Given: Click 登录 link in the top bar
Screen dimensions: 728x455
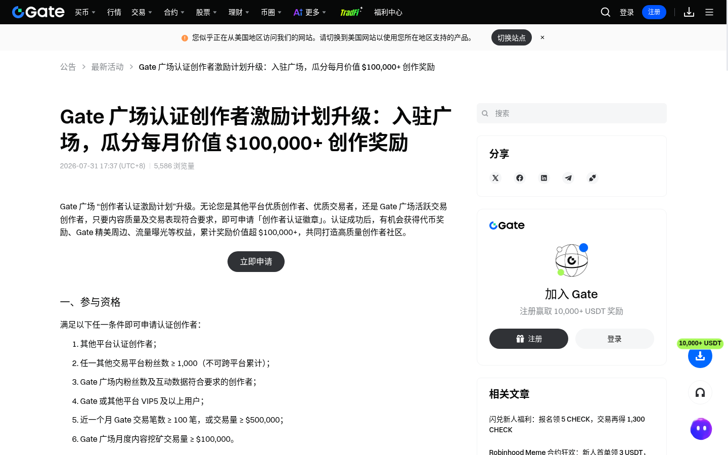Looking at the screenshot, I should click(x=627, y=12).
